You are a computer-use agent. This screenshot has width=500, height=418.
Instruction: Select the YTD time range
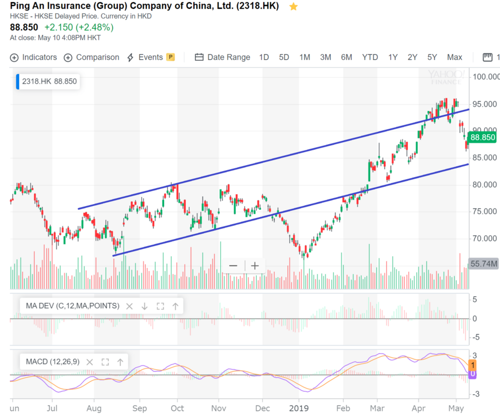coord(370,57)
